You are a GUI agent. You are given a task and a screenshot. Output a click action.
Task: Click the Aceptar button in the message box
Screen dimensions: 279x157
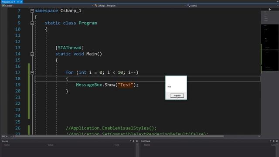(177, 96)
